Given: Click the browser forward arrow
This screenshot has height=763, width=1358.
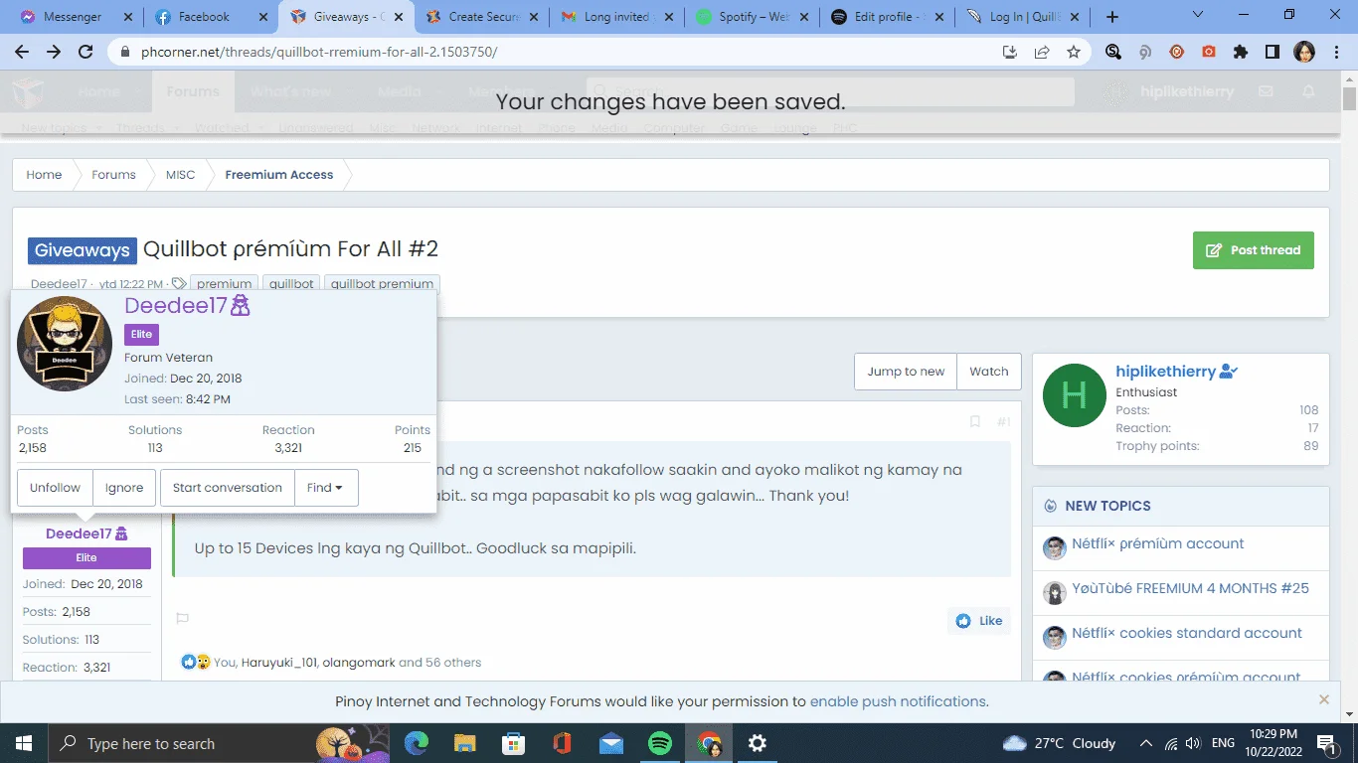Looking at the screenshot, I should (54, 52).
